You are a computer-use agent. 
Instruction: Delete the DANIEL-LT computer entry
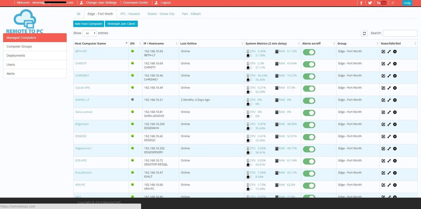(x=395, y=100)
